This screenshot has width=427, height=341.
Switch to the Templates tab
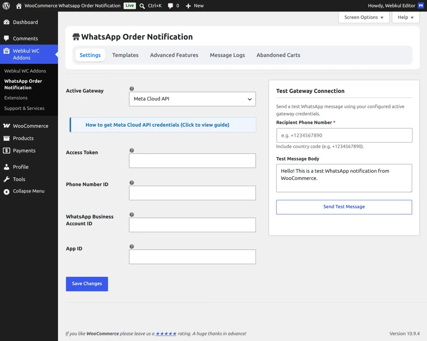click(125, 55)
